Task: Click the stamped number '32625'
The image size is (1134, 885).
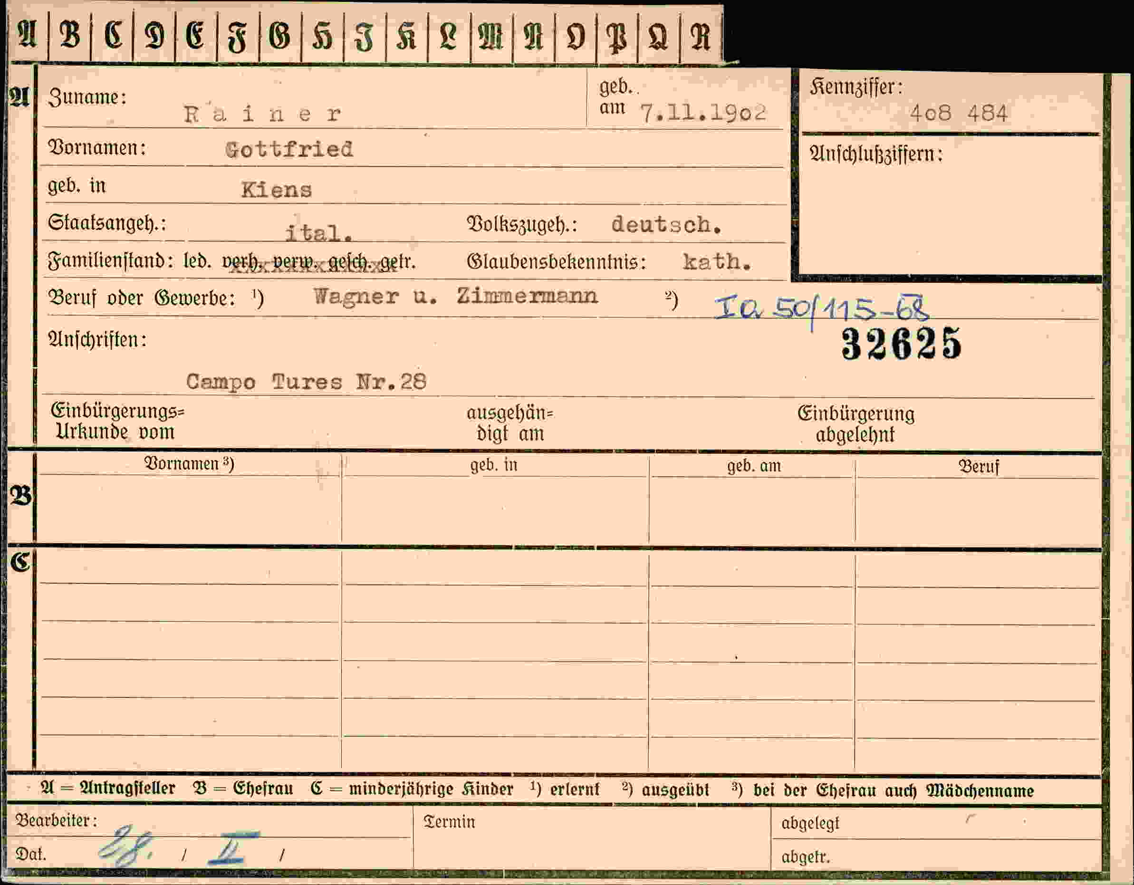Action: [902, 344]
